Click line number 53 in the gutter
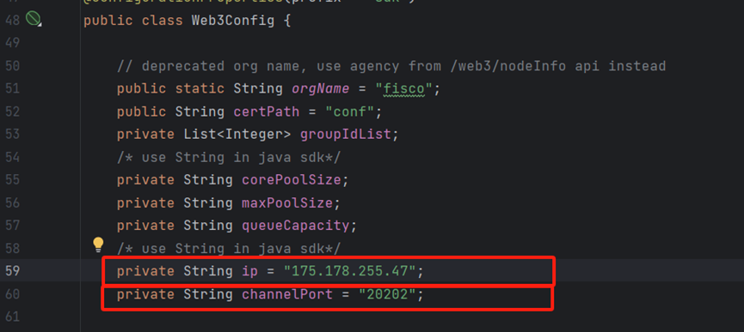 [12, 135]
